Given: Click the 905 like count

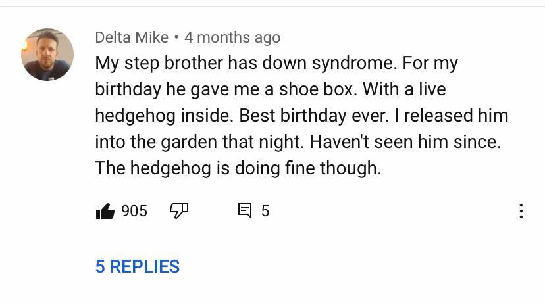Looking at the screenshot, I should tap(134, 211).
